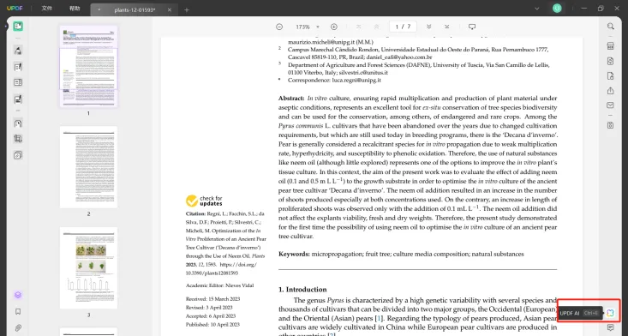628x336 pixels.
Task: Toggle the Reader mode icon at top-left
Action: 18,27
